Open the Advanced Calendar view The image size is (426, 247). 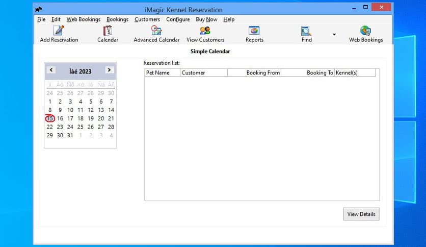pyautogui.click(x=156, y=34)
